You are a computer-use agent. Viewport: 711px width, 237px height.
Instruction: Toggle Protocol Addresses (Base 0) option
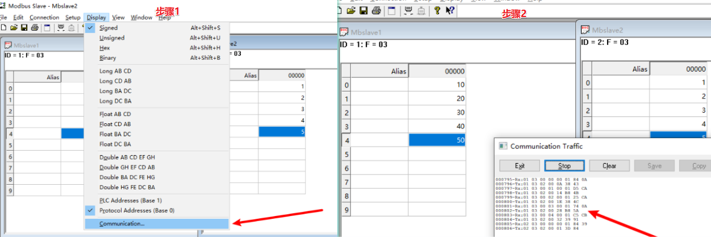(x=136, y=210)
